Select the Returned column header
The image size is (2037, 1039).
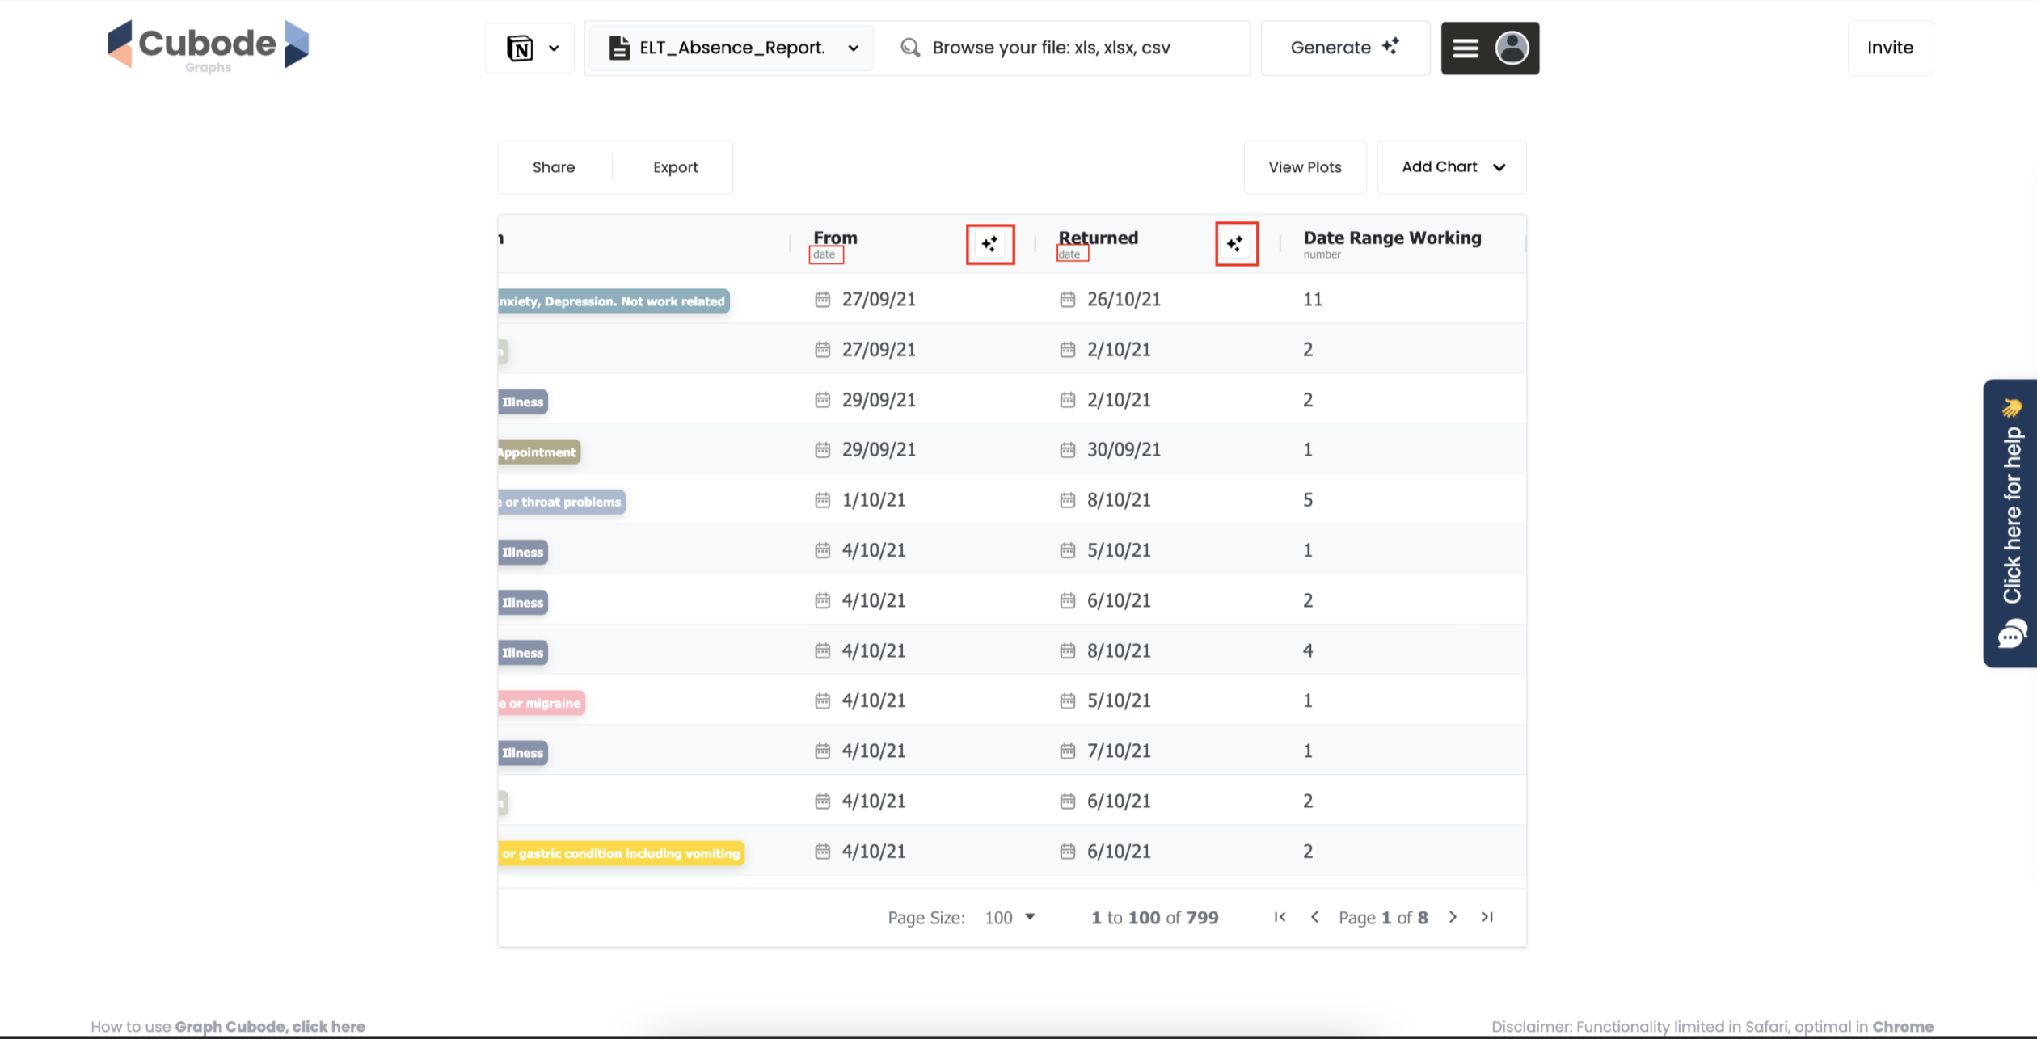(1098, 238)
